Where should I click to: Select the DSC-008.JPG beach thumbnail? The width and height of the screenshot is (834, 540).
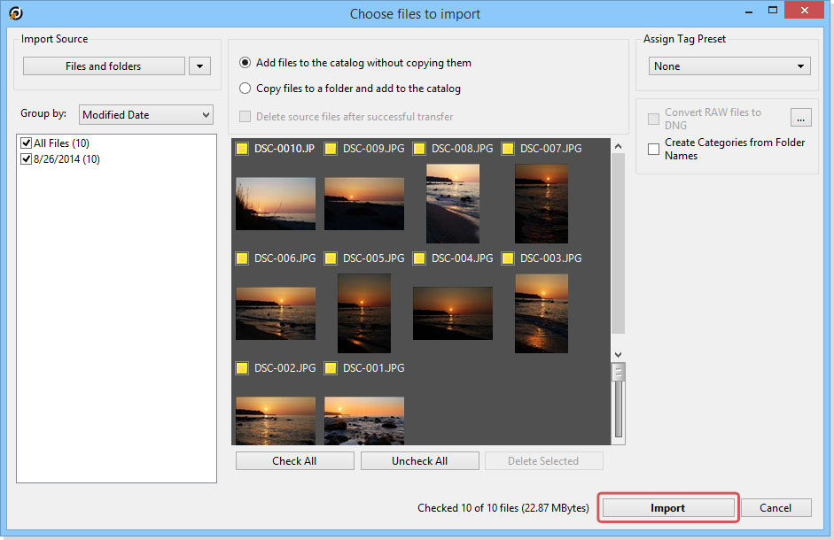click(x=453, y=204)
